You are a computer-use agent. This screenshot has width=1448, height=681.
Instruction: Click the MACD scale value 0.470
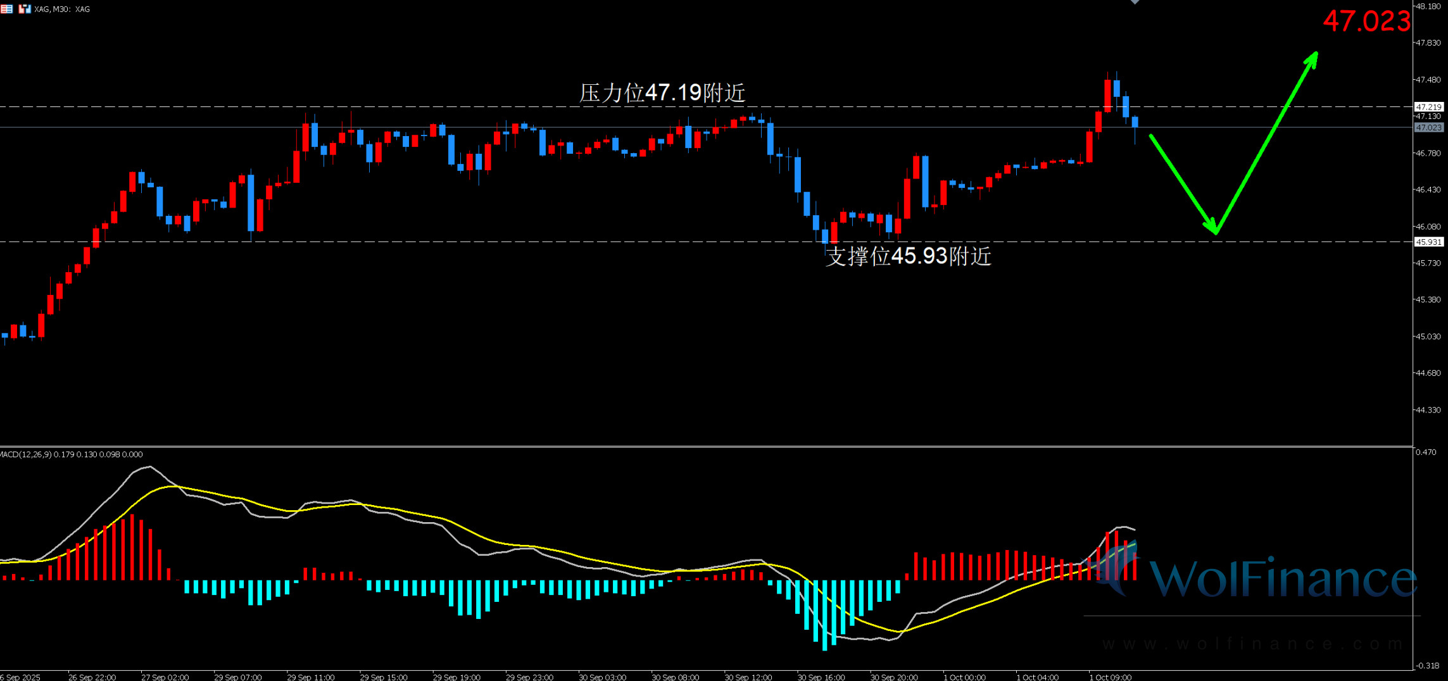point(1426,452)
